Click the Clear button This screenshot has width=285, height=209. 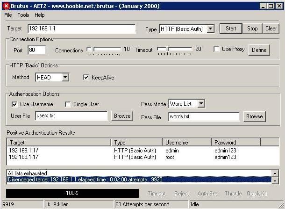point(271,29)
